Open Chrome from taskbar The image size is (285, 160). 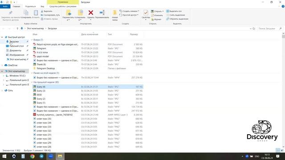(33, 156)
